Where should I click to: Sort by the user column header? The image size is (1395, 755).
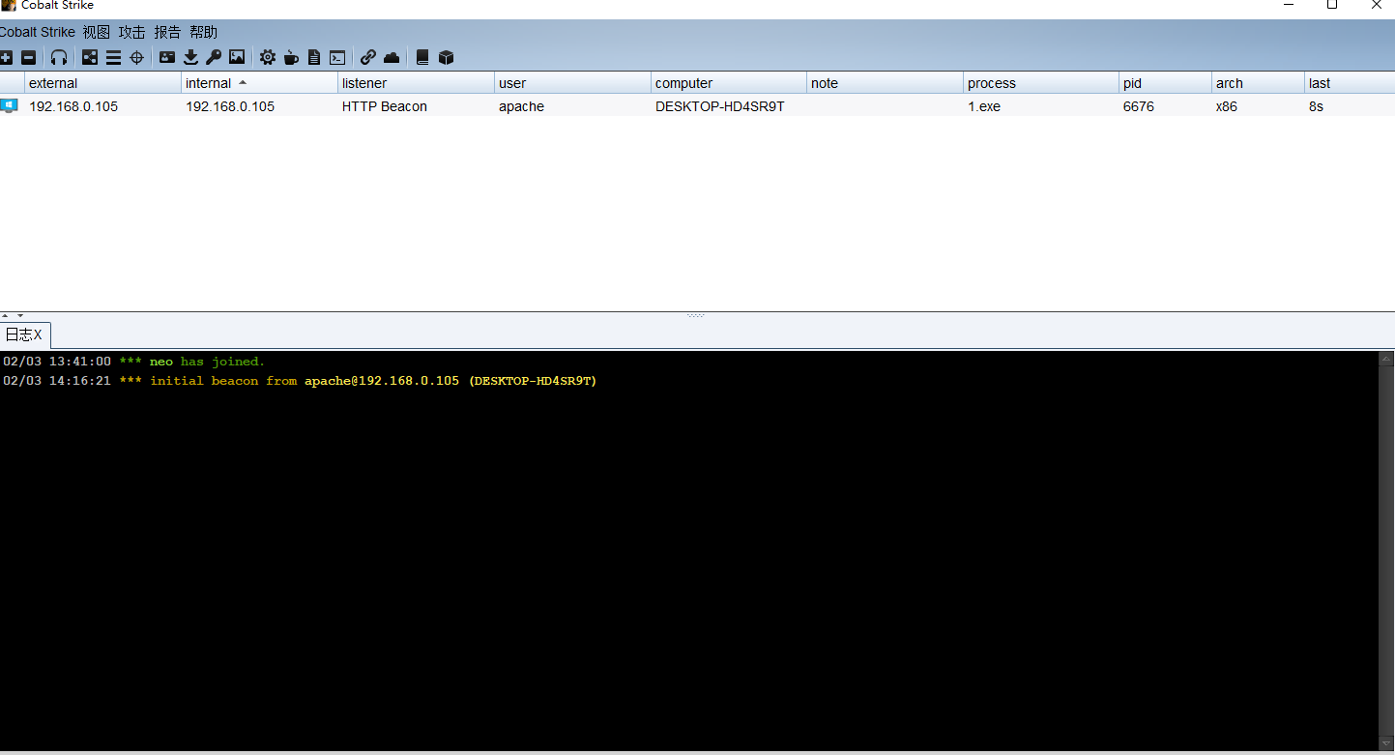(x=572, y=83)
